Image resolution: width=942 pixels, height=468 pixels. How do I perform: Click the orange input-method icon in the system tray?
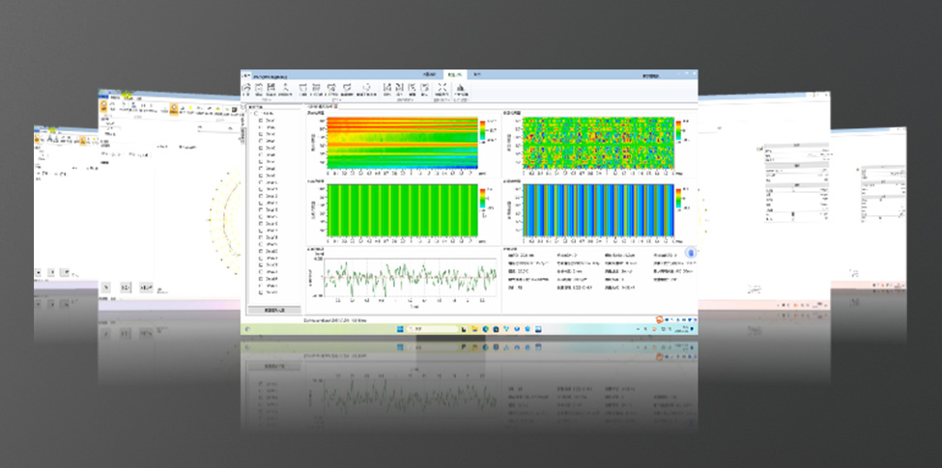(659, 320)
